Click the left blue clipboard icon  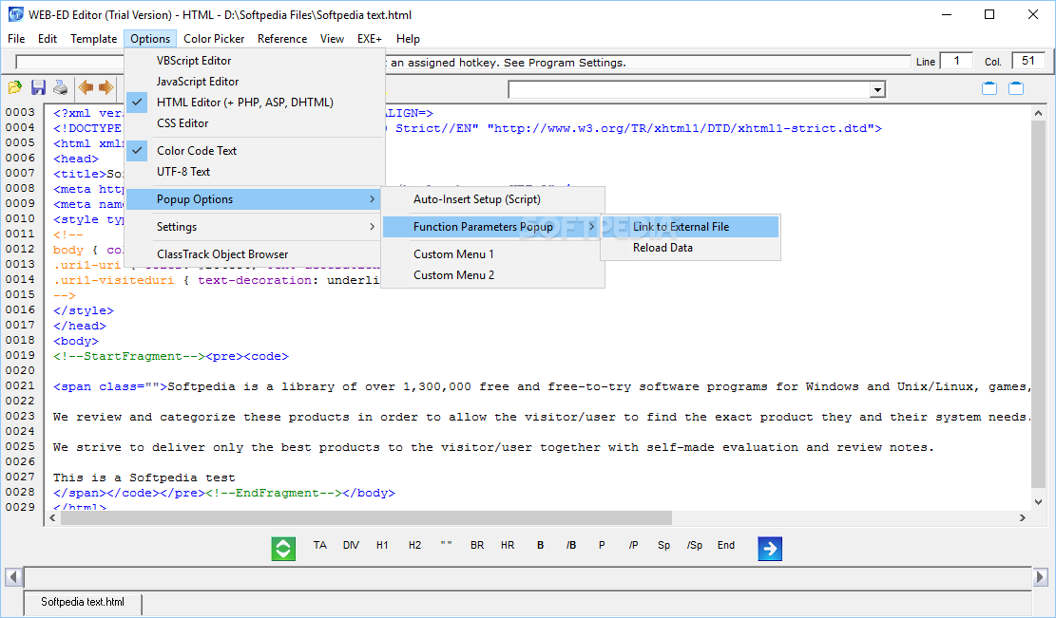coord(989,88)
